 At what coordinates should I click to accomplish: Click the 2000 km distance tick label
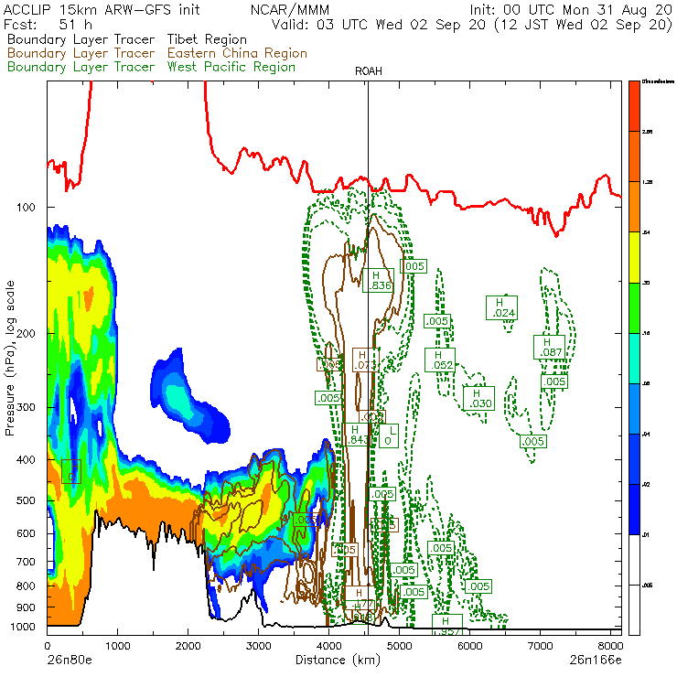click(188, 646)
